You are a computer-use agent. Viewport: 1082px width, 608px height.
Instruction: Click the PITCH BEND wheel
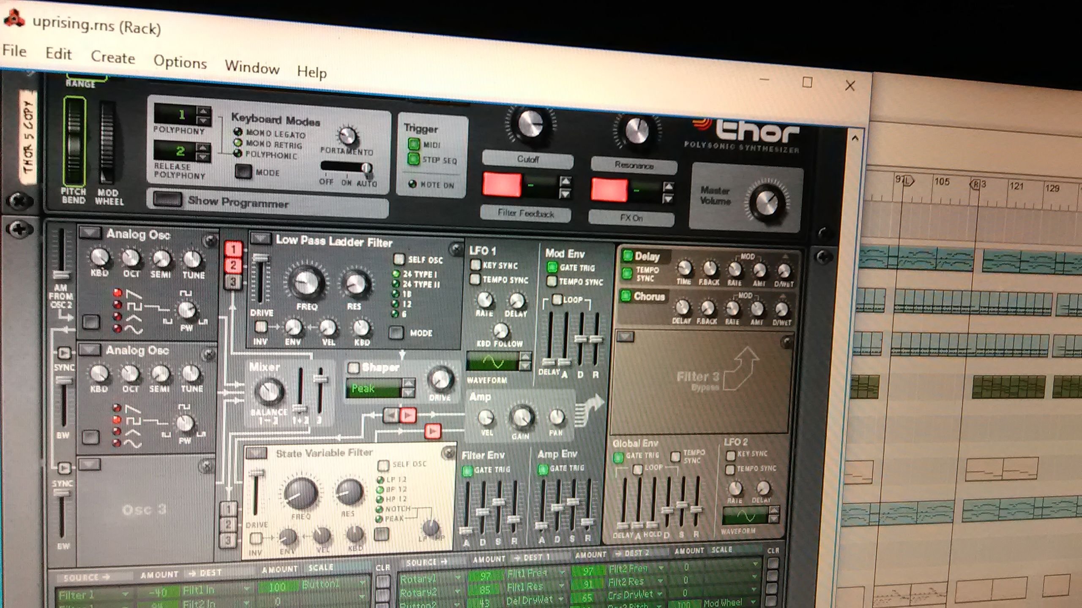[74, 141]
